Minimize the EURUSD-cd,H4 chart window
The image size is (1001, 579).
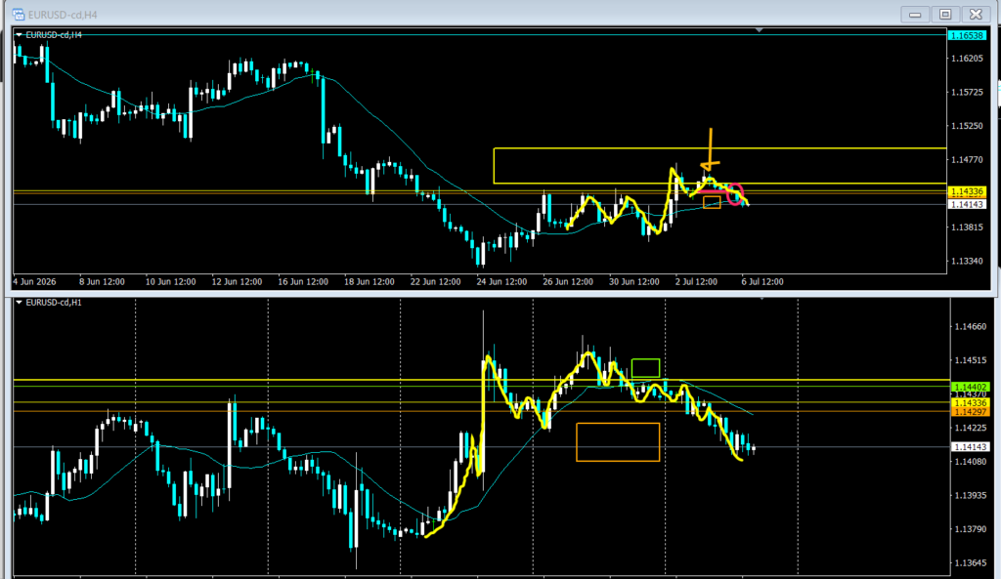point(915,14)
